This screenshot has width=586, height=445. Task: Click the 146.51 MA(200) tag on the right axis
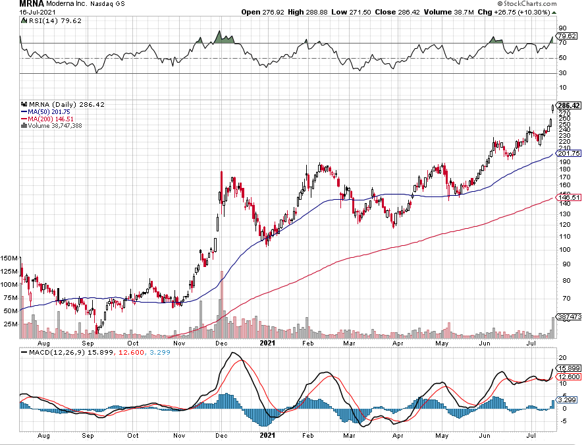tap(569, 197)
